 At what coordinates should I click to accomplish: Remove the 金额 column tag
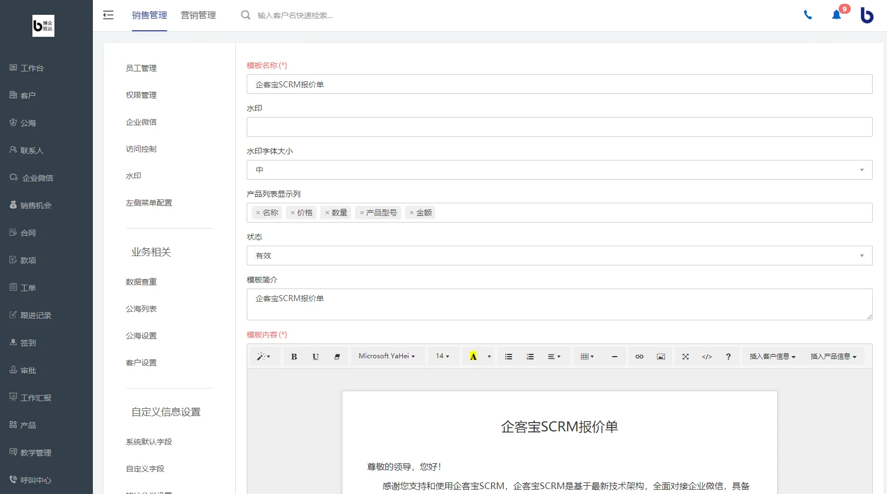tap(412, 213)
